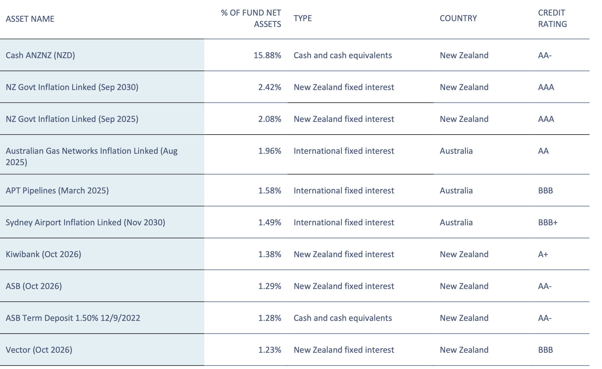Click AAA rating in Sep 2030 row
Viewport: 602px width, 369px height.
(x=546, y=87)
